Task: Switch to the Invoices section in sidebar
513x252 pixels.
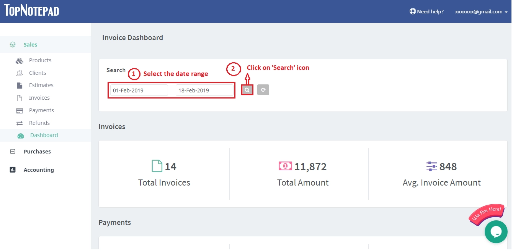Action: 39,98
